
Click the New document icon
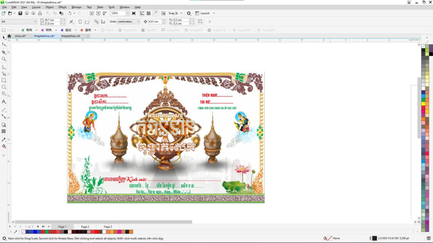pos(3,13)
